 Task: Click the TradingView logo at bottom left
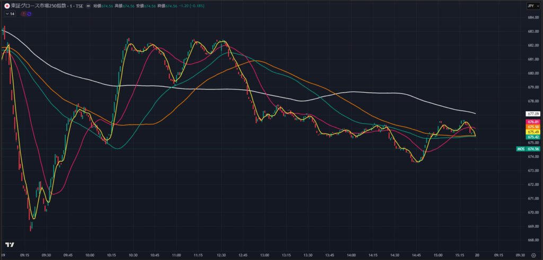point(9,245)
